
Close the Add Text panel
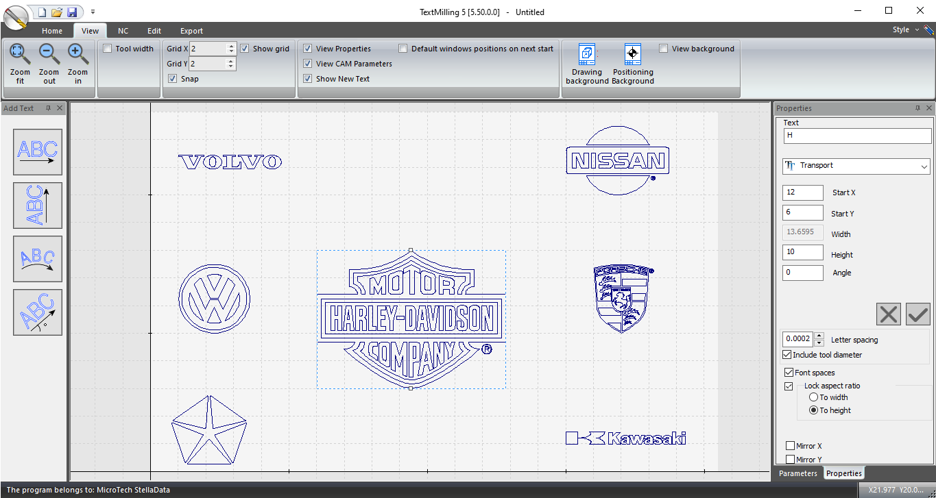[60, 108]
